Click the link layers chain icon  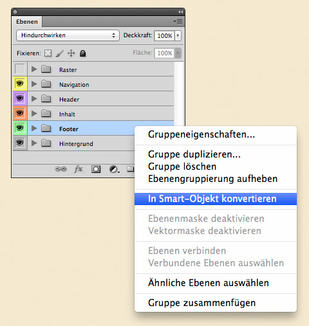click(61, 169)
